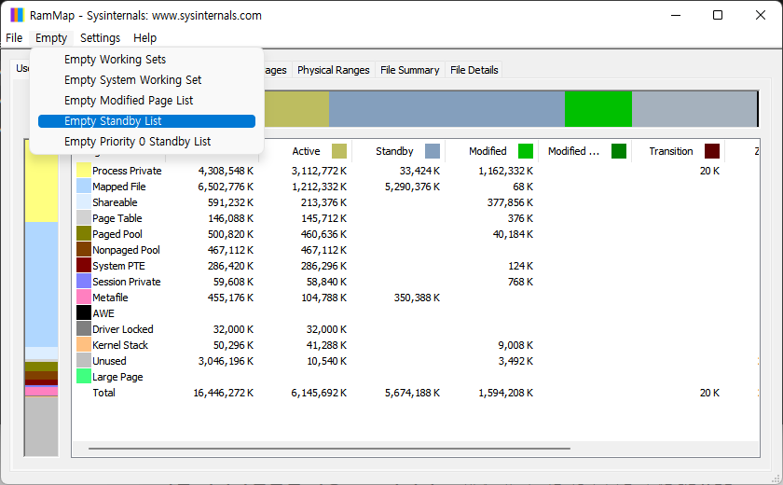The image size is (783, 485).
Task: Select the Nonpaged Pool row label
Action: pos(126,250)
